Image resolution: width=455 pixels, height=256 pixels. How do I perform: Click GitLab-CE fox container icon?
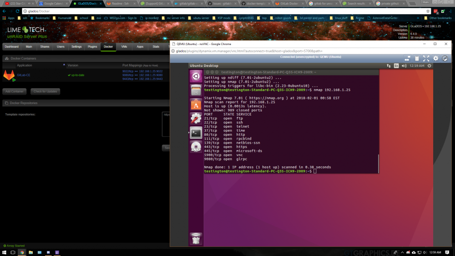pos(9,75)
